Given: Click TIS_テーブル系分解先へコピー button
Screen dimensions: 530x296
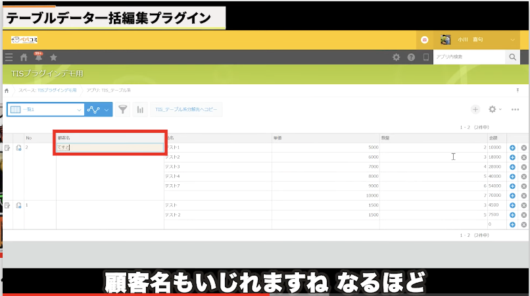Looking at the screenshot, I should (x=187, y=109).
